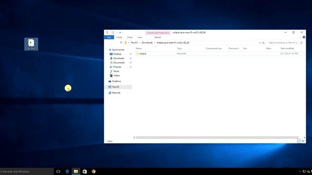This screenshot has height=175, width=312.
Task: Sort by the Ratio column header
Action: (269, 49)
